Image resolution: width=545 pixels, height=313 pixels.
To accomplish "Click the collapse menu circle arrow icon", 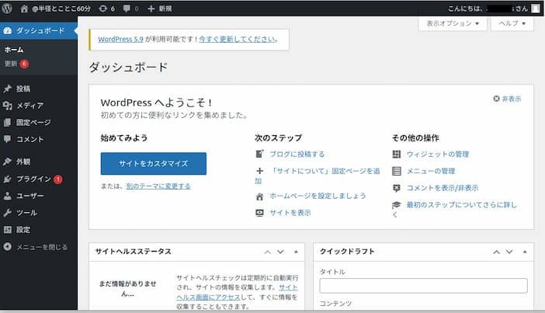I will 7,246.
